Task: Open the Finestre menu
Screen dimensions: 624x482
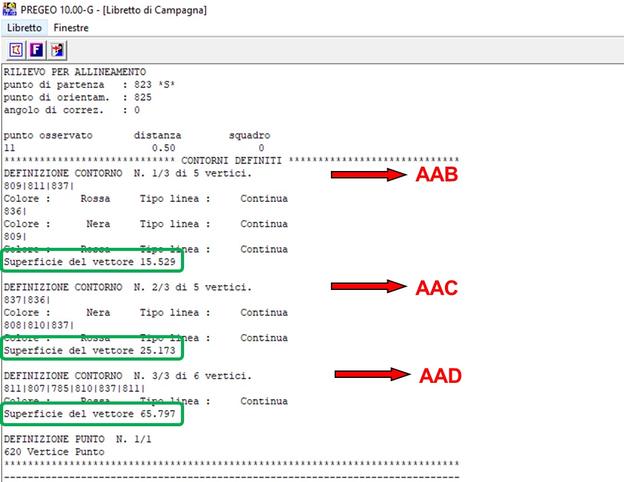Action: click(x=71, y=28)
